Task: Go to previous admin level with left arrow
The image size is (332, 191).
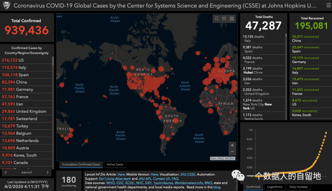Action: pyautogui.click(x=5, y=173)
